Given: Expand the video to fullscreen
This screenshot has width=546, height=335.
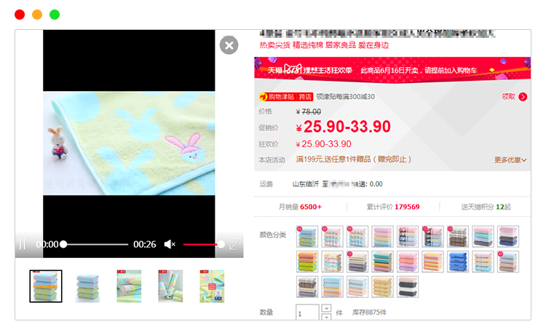Looking at the screenshot, I should pos(234,245).
